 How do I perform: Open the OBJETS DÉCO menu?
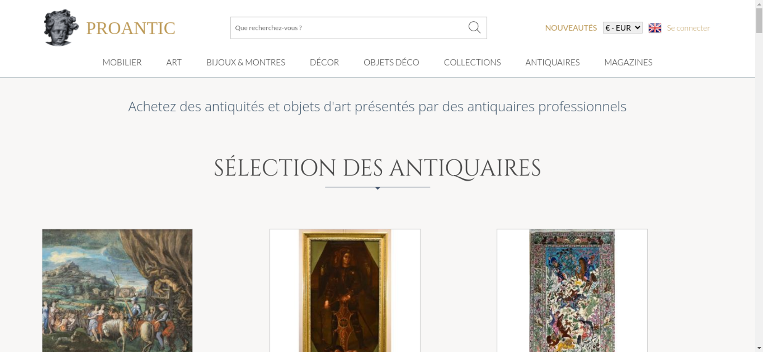pos(391,62)
